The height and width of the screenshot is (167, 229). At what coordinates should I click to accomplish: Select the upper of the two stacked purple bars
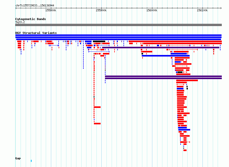(x=163, y=76)
